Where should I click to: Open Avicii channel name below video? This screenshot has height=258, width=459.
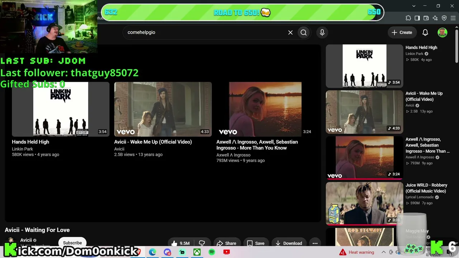(26, 240)
